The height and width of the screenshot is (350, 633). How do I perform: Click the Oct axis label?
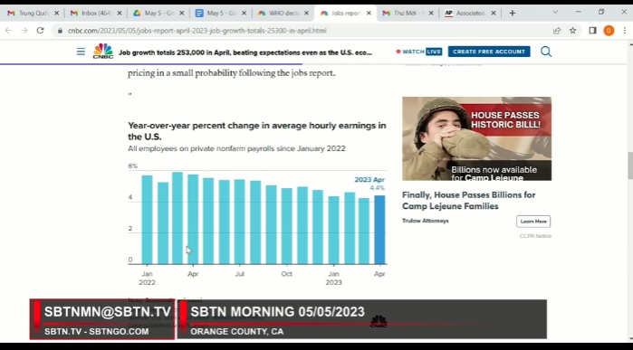(x=287, y=274)
